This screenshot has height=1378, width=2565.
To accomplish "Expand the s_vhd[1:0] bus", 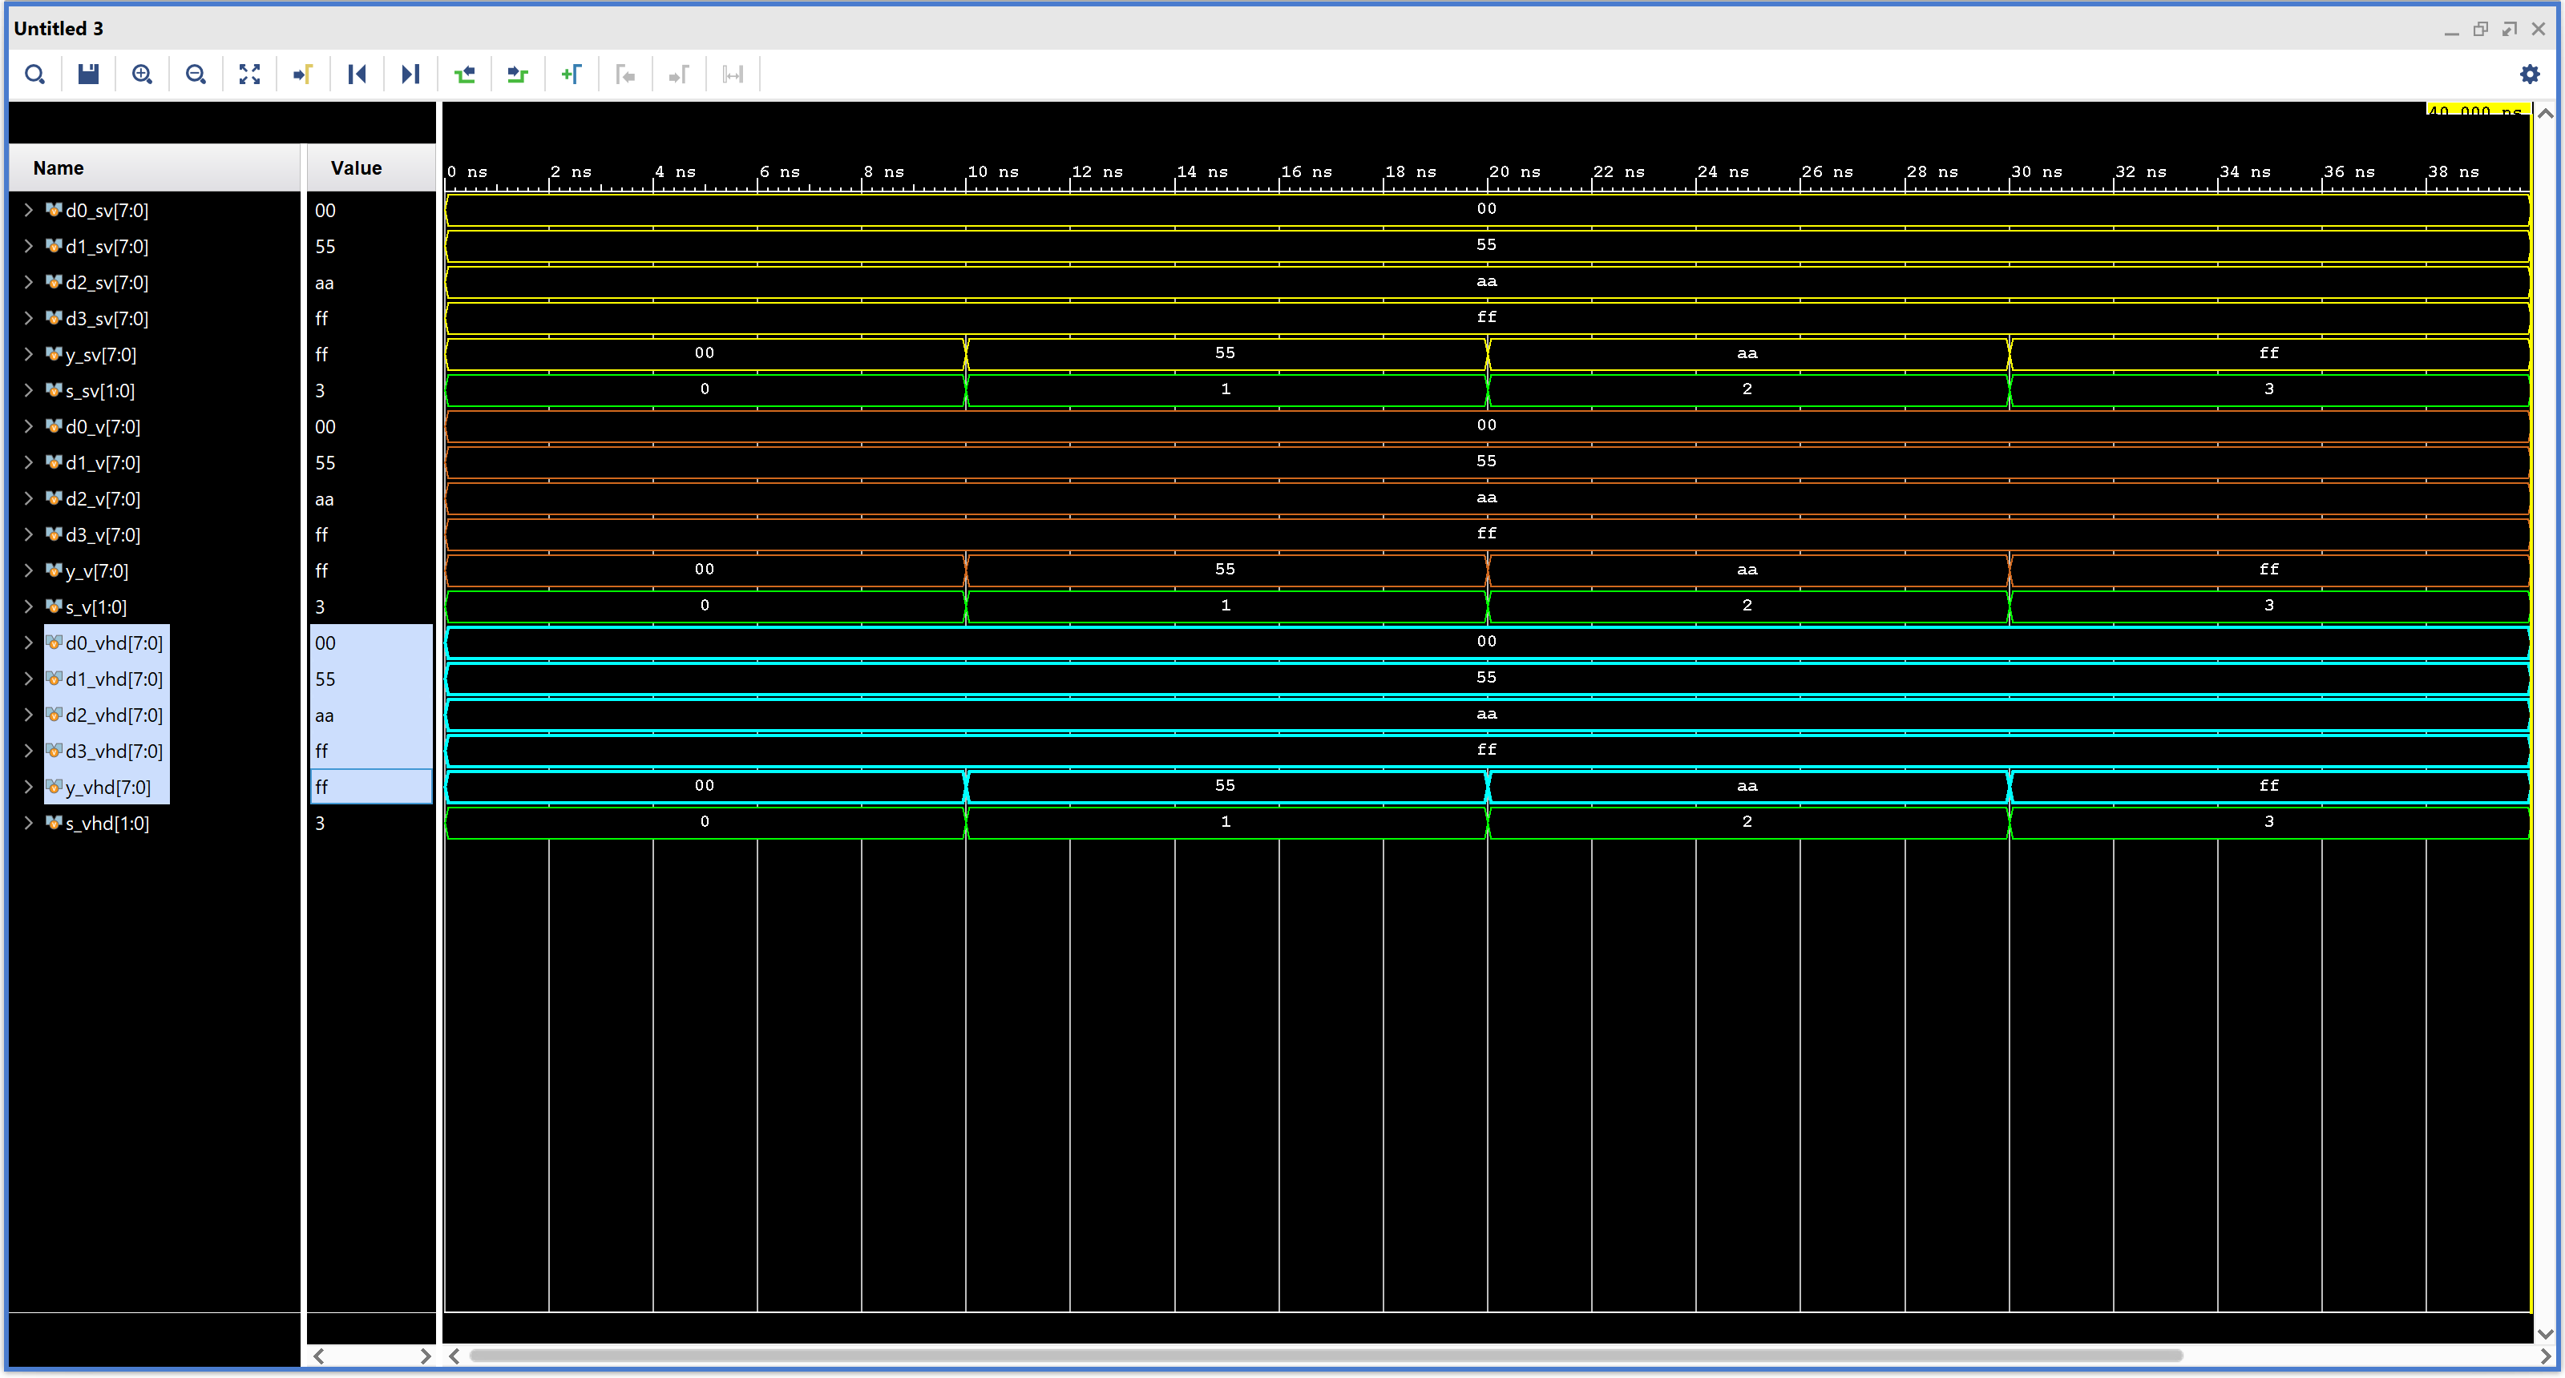I will click(29, 823).
